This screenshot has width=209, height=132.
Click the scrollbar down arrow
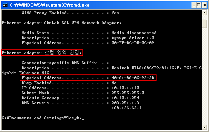204,127
